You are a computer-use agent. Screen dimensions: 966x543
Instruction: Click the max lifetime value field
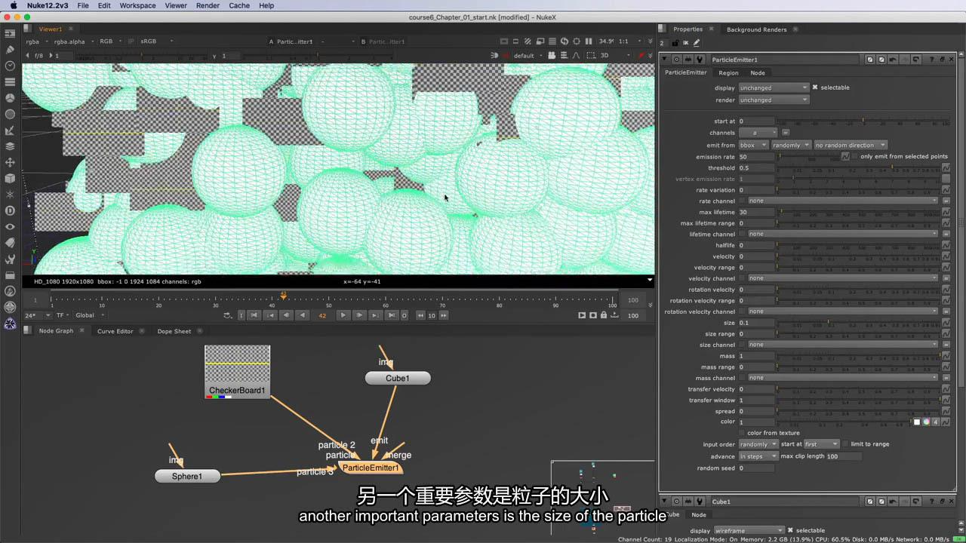pyautogui.click(x=755, y=212)
